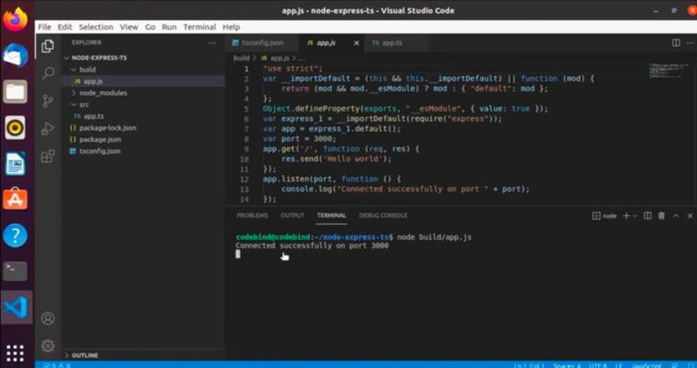Open Terminal app from the dock
Screen dimensions: 697x368
tap(15, 271)
